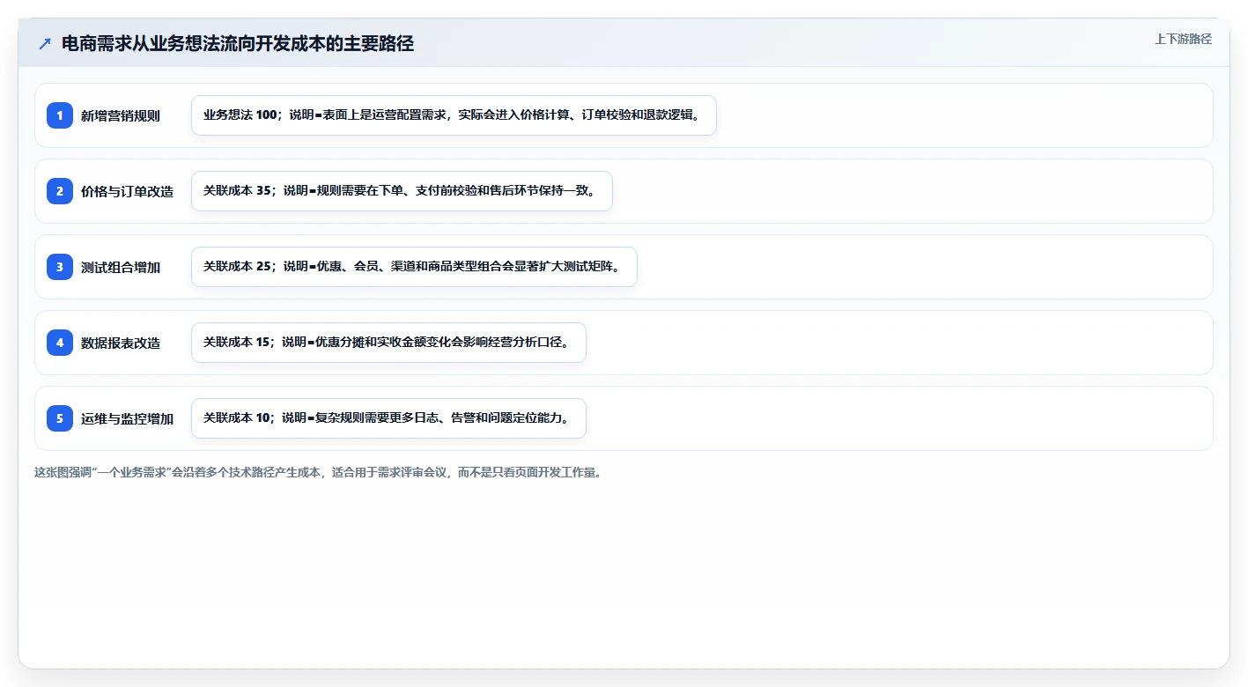This screenshot has height=687, width=1248.
Task: Click the 运维与监控增加 step title
Action: pos(128,418)
